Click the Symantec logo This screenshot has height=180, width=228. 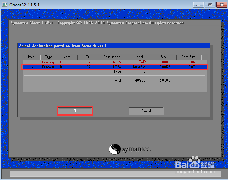[130, 149]
